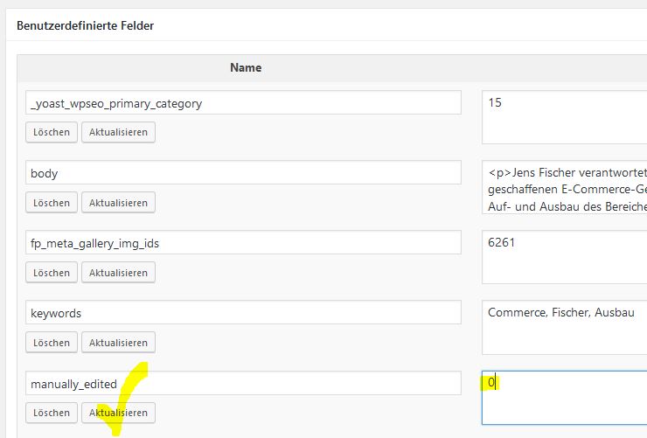647x438 pixels.
Task: Remove keywords field using Löschen button
Action: tap(52, 342)
